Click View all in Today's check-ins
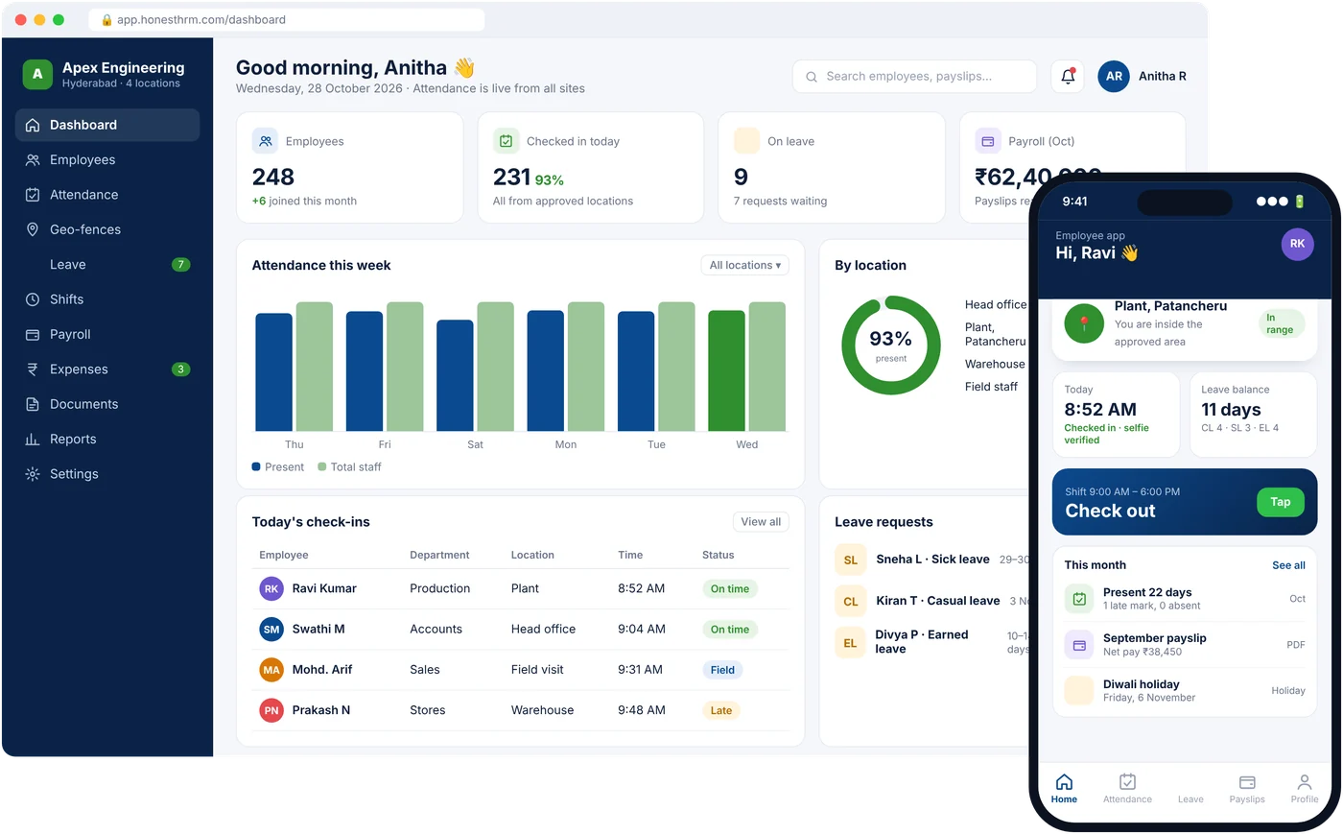This screenshot has width=1343, height=834. 762,522
